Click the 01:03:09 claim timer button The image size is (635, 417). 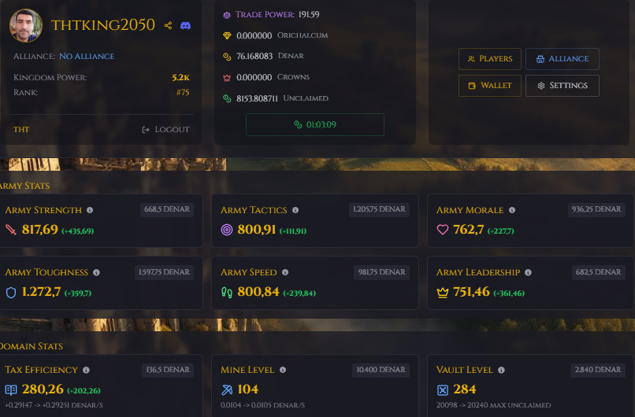pyautogui.click(x=314, y=124)
